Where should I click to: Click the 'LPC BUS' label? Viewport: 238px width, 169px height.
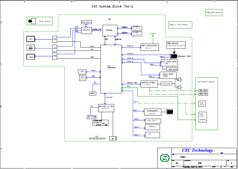(109, 97)
